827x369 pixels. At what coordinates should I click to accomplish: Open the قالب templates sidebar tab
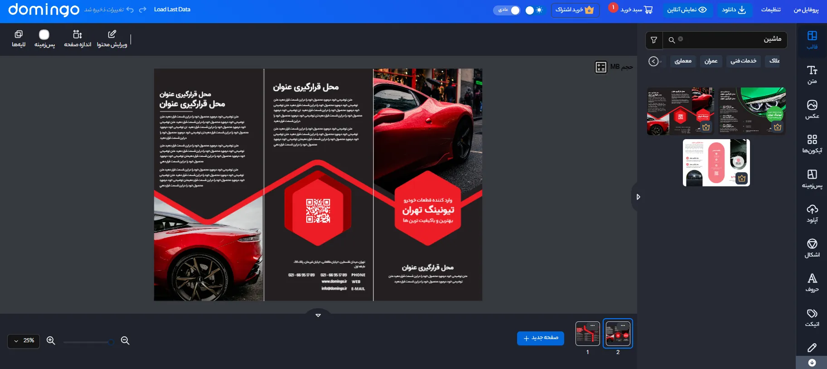coord(812,40)
